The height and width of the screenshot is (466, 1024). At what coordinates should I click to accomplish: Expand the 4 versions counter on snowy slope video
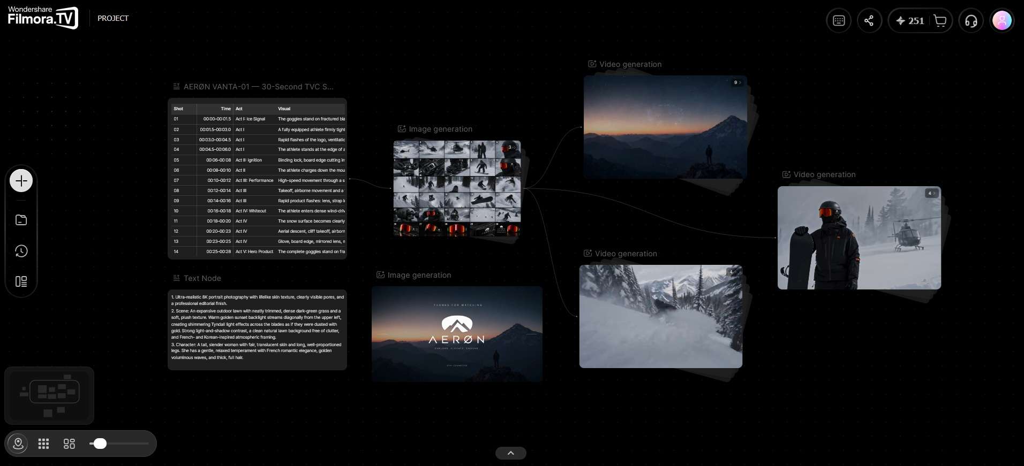733,272
